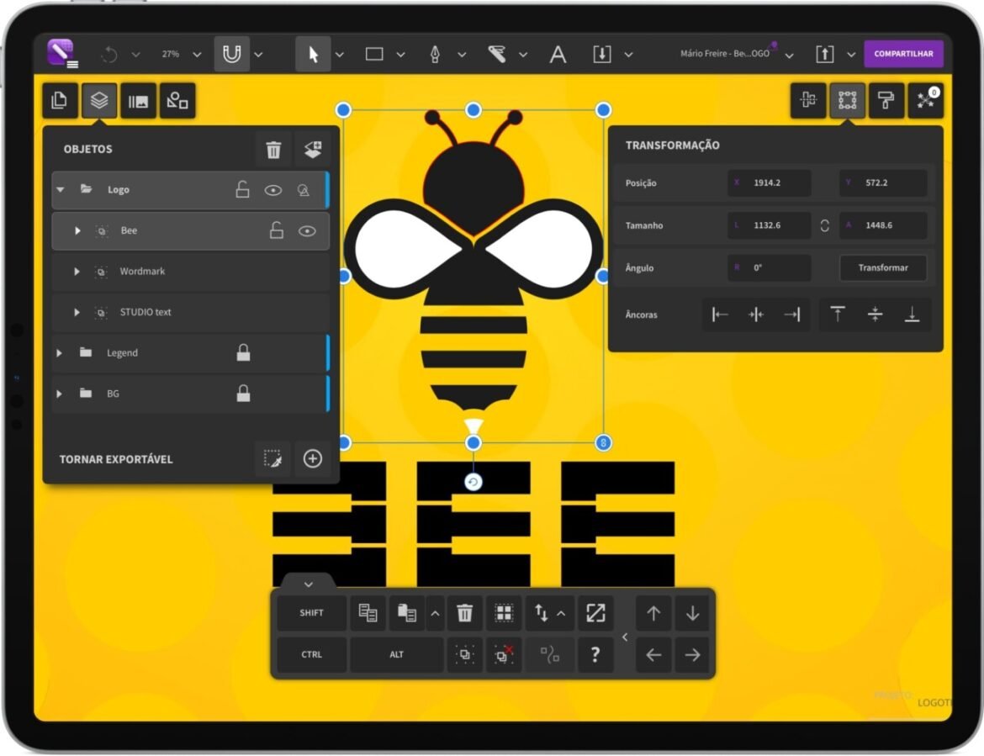
Task: Open the pages panel tab
Action: [x=60, y=100]
